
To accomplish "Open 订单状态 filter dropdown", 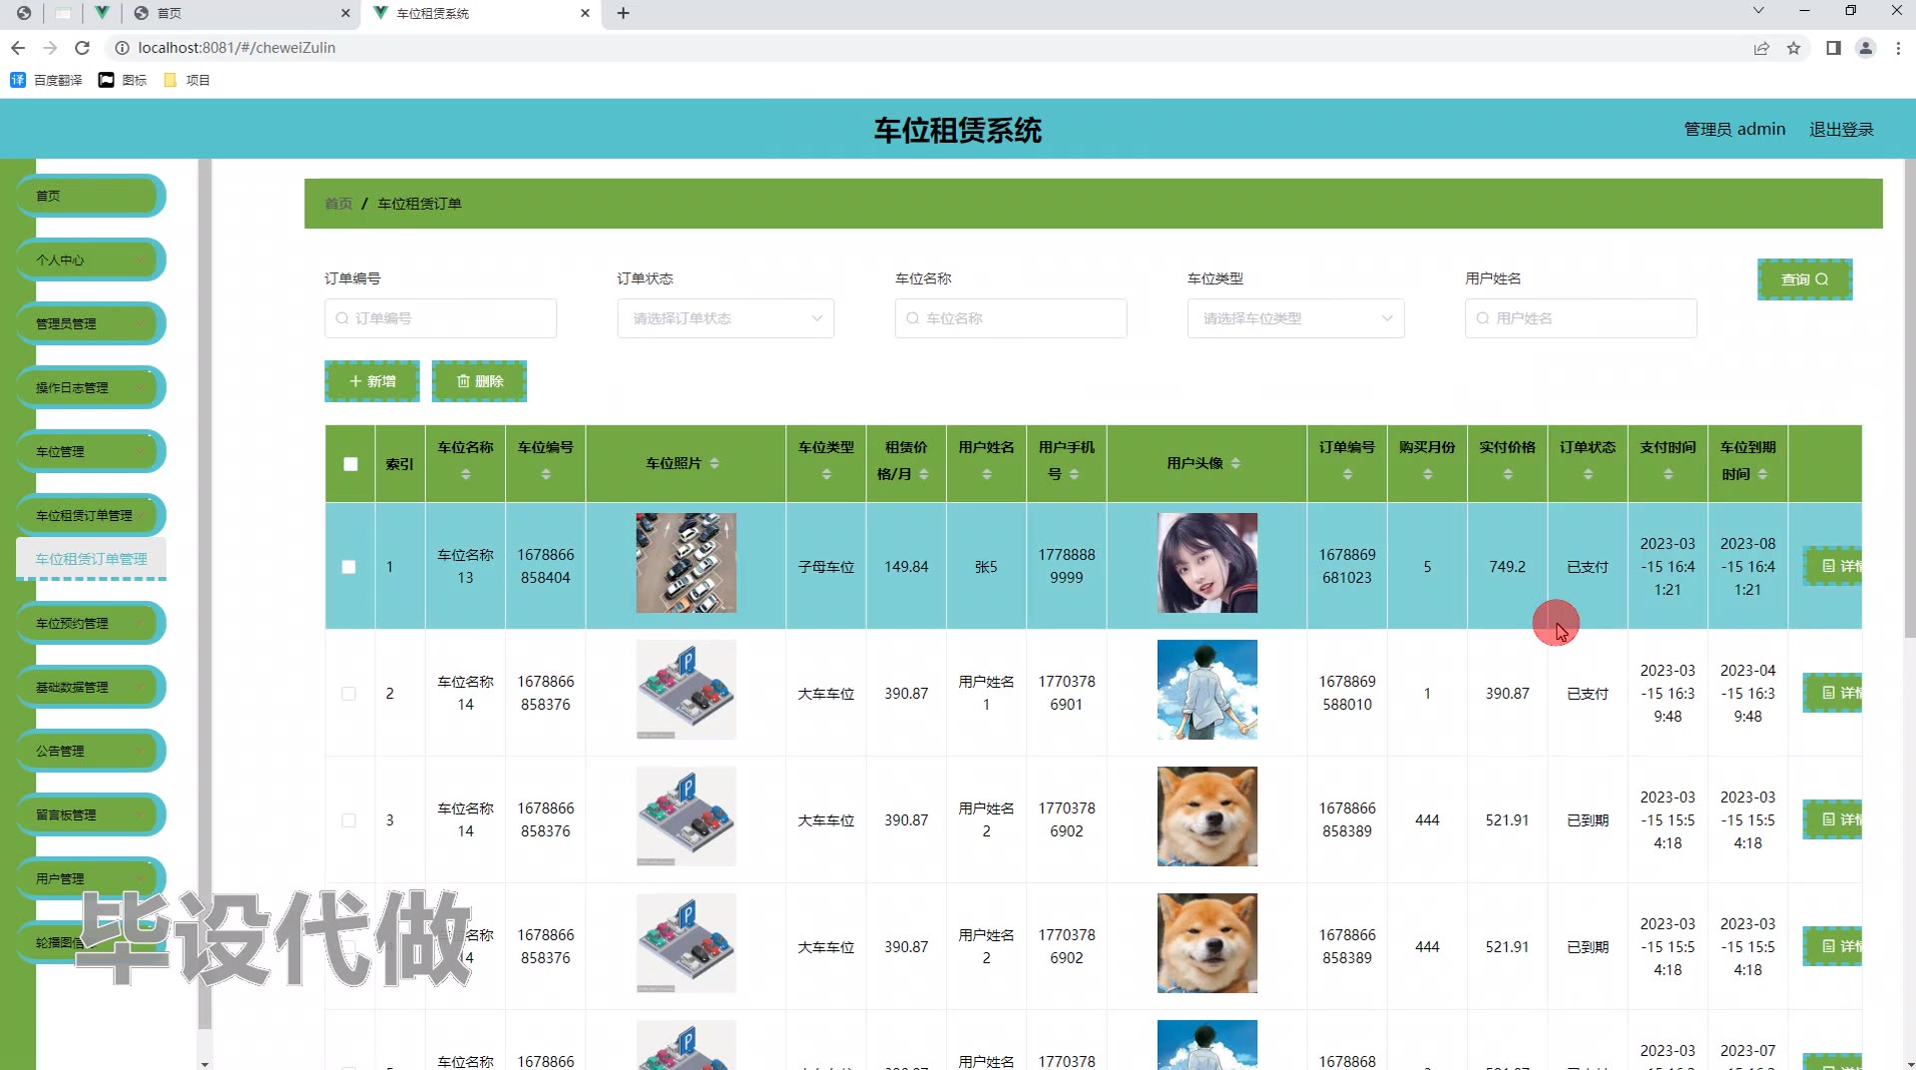I will click(725, 318).
